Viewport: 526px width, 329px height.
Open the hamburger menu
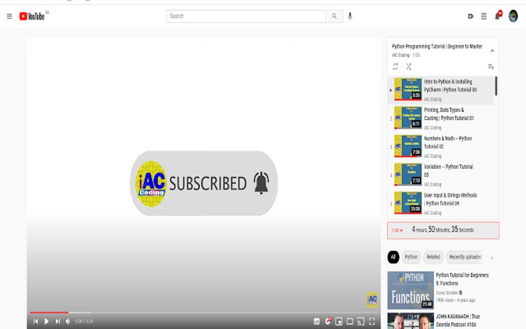pyautogui.click(x=9, y=16)
